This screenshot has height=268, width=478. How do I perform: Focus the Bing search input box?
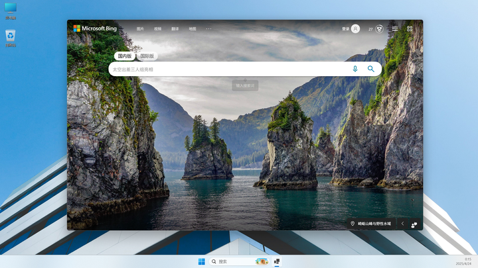tap(226, 69)
